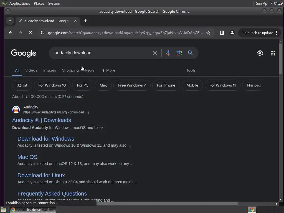This screenshot has height=213, width=284.
Task: Click the Google logo
Action: pos(24,53)
